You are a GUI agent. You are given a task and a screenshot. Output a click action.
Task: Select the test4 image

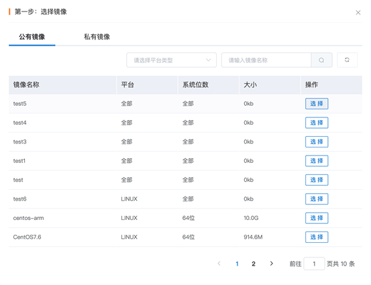[x=317, y=123]
